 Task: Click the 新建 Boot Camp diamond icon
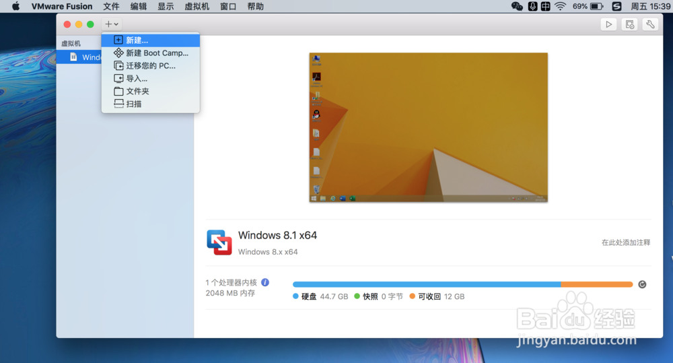118,53
